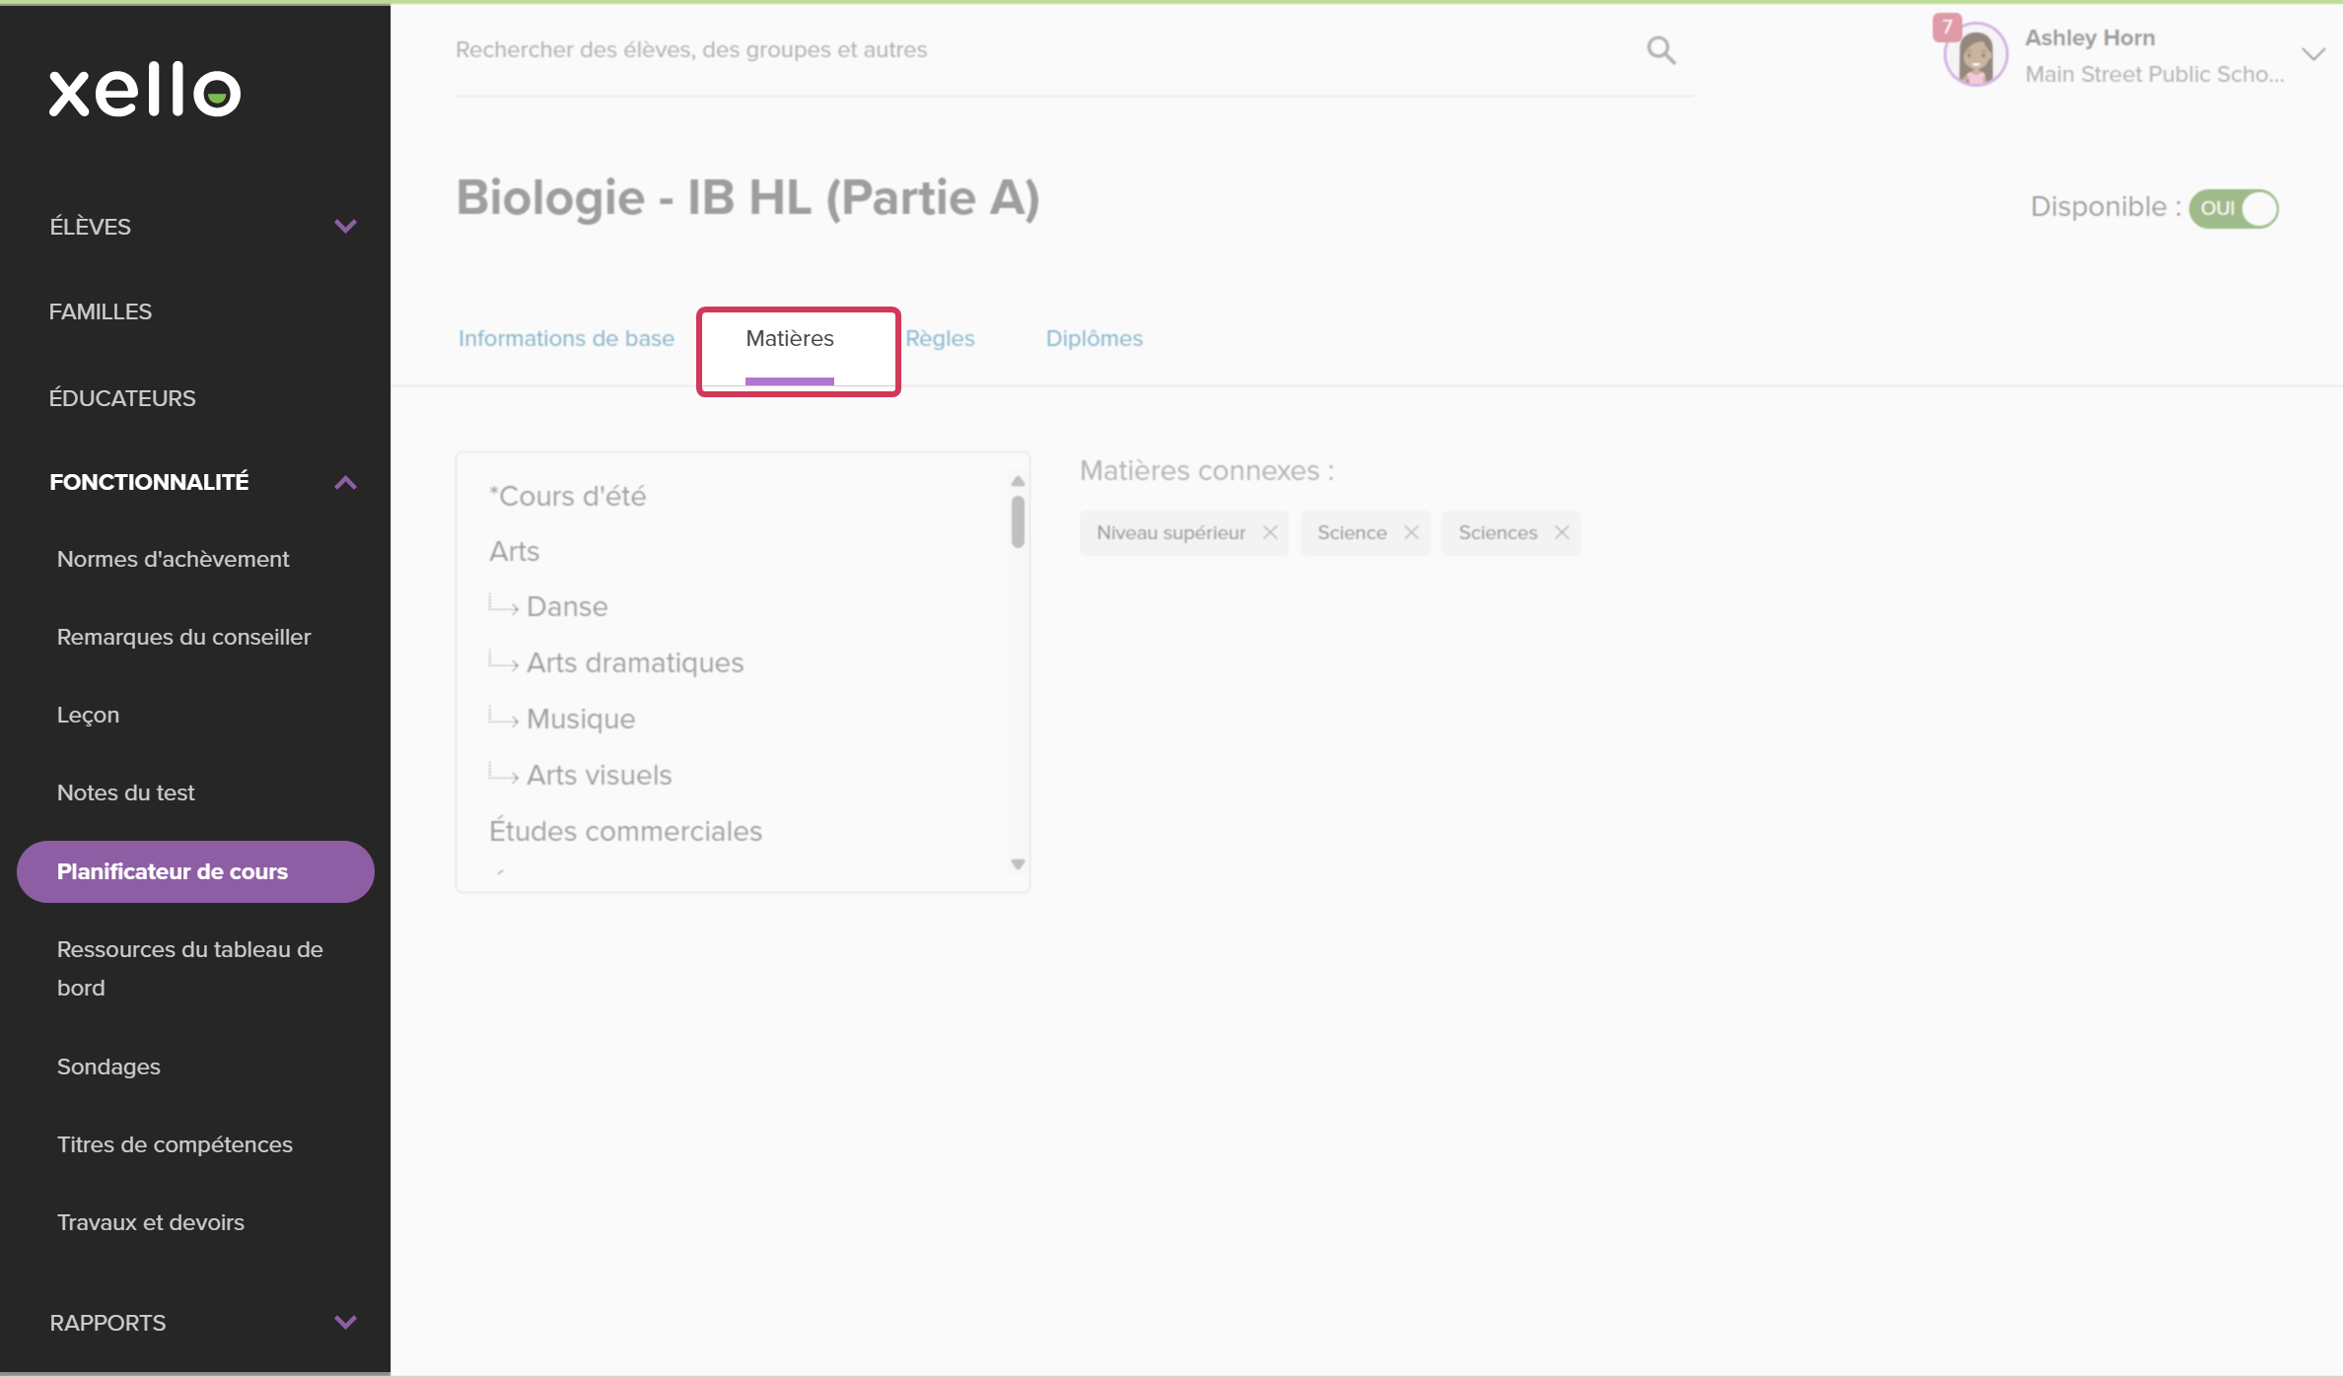Select the Musique subject

[x=581, y=719]
